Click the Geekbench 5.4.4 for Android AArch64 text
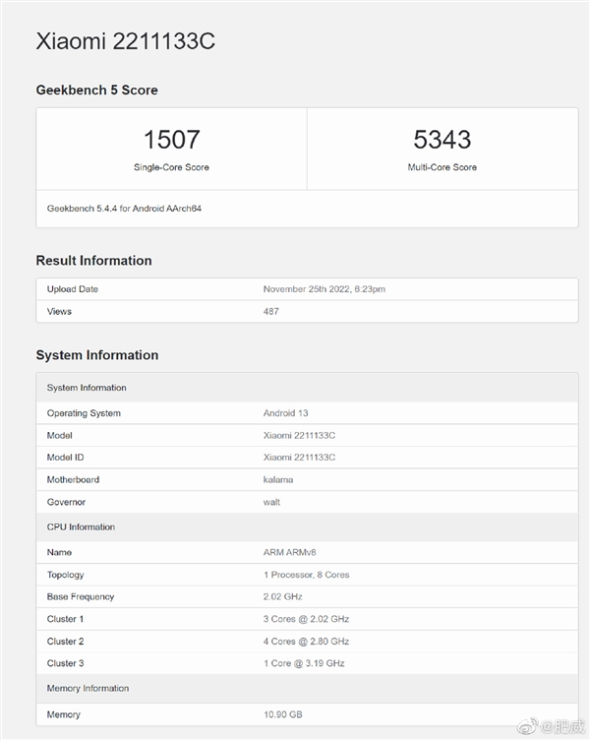Image resolution: width=590 pixels, height=740 pixels. coord(124,209)
